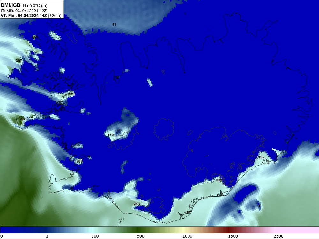Click the value 170 on the map

coord(110,135)
